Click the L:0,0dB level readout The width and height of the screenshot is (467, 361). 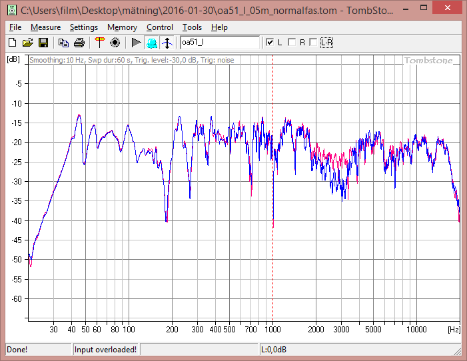pos(274,350)
